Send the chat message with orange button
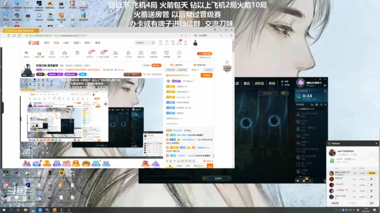This screenshot has width=380, height=213. (x=210, y=166)
